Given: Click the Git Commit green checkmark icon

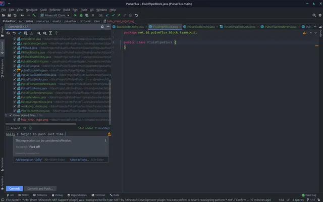Looking at the screenshot, I should (113, 15).
